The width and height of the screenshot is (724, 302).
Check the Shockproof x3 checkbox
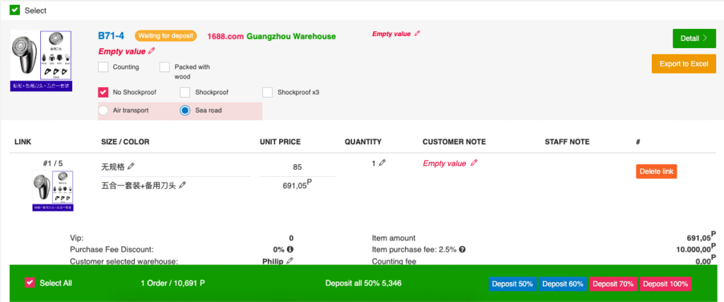pos(267,92)
